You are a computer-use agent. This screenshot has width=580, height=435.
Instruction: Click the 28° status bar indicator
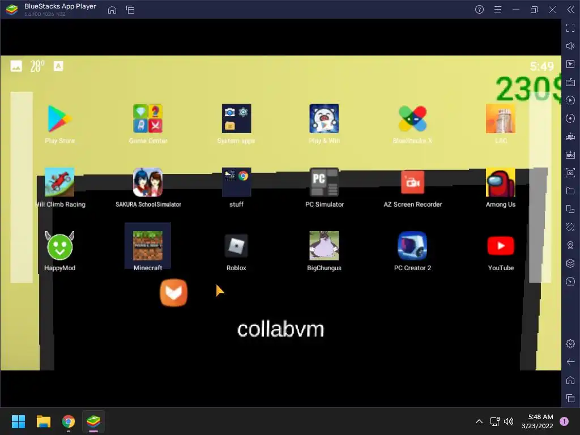tap(37, 66)
